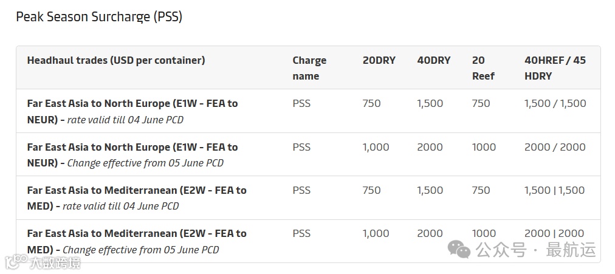615x274 pixels.
Task: Click the 40HREF / 45 HDRY column header
Action: click(x=555, y=68)
